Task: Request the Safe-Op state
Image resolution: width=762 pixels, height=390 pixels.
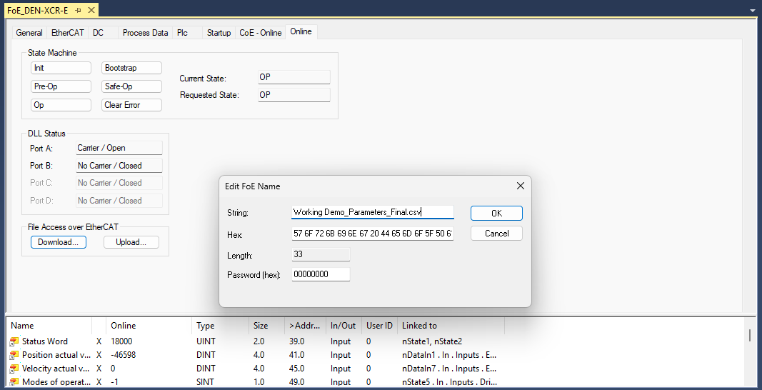Action: (131, 86)
